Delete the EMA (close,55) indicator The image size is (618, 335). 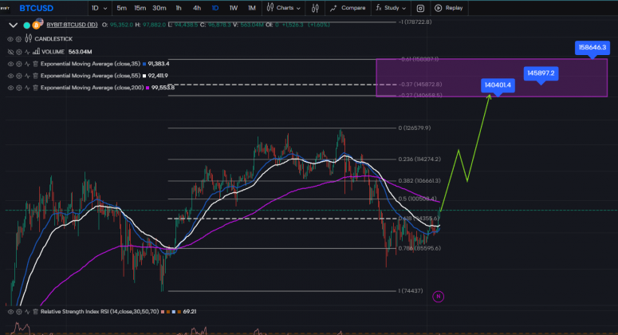[35, 75]
